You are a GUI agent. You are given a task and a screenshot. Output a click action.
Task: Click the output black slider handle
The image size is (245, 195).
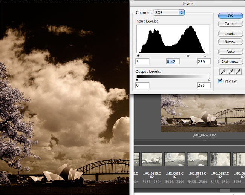(137, 80)
